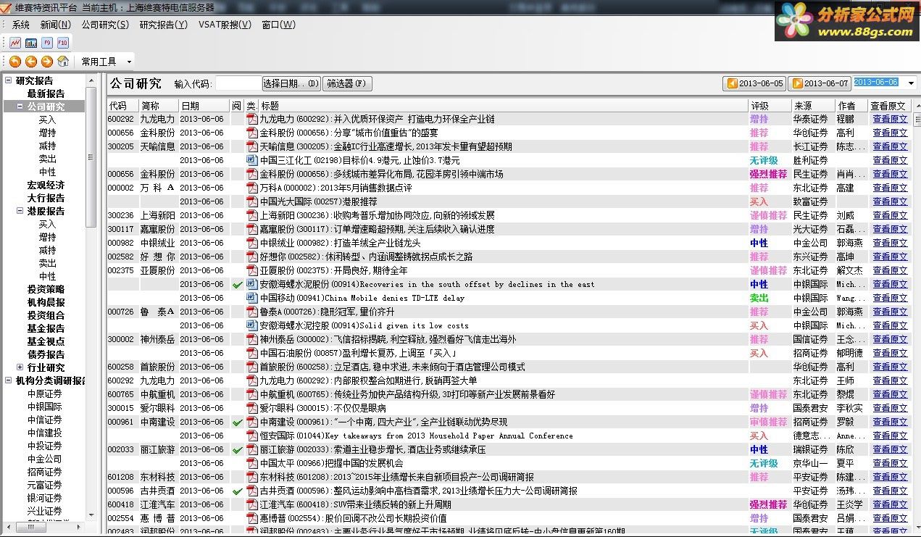Open PDF icon for 中航重机 (600765) report
This screenshot has height=537, width=921.
pyautogui.click(x=252, y=394)
